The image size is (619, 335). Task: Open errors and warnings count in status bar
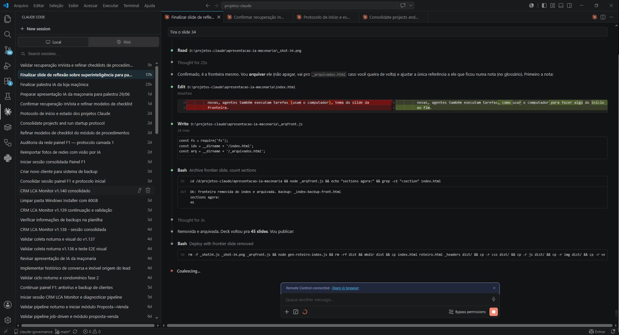(x=92, y=331)
